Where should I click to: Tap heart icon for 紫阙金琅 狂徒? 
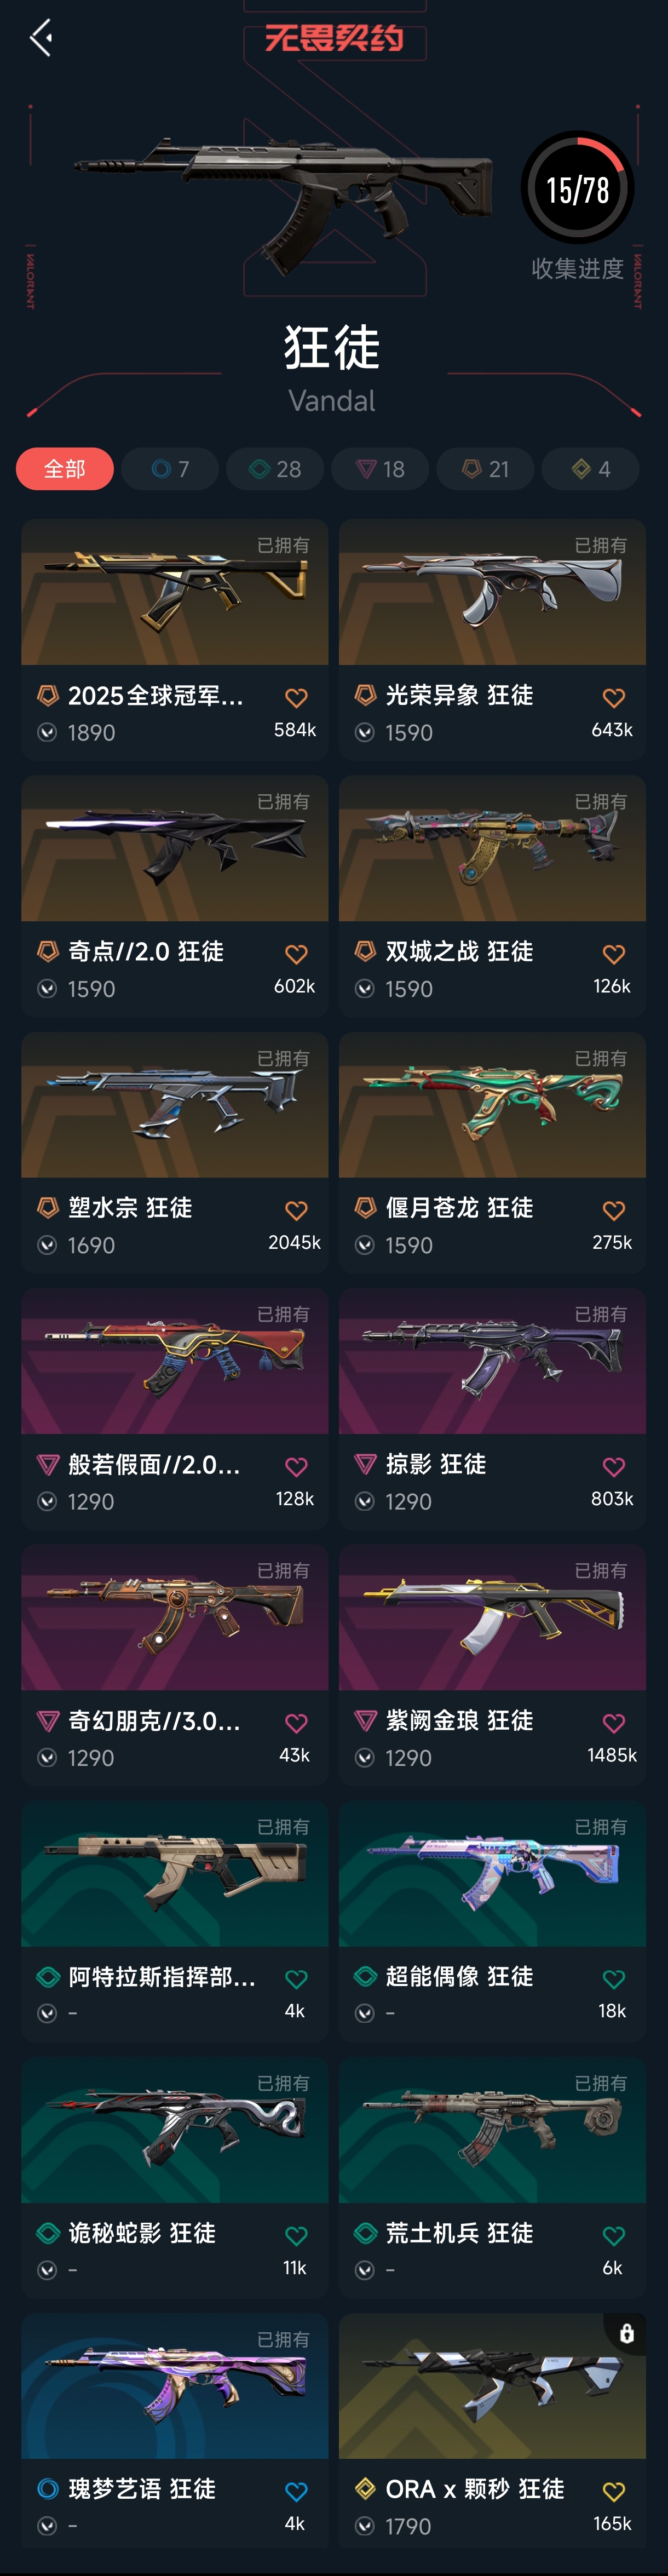point(614,1723)
